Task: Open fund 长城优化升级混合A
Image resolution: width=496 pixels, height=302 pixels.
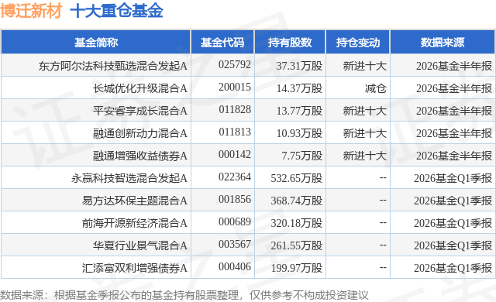Action: 139,88
